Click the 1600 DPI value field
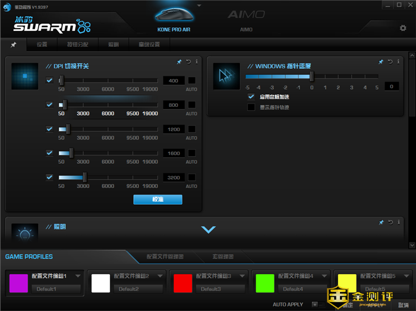The image size is (416, 311). pos(174,153)
